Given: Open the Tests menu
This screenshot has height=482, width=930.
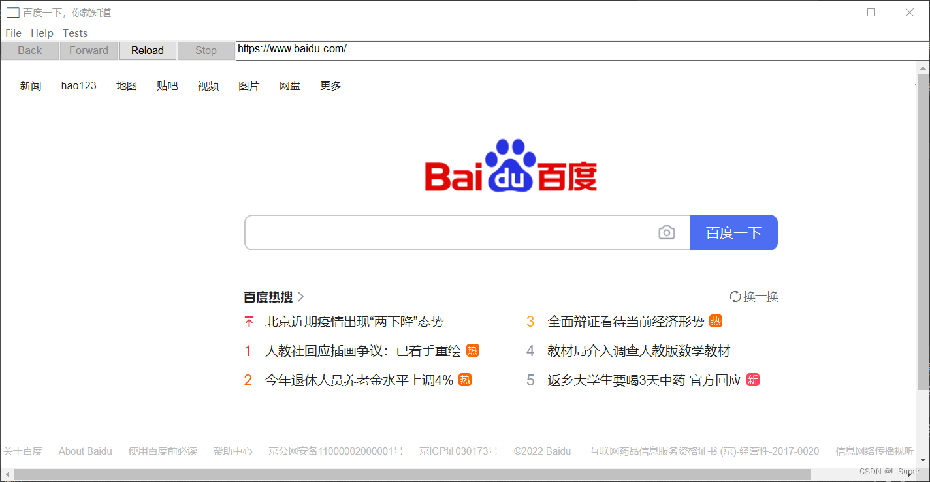Looking at the screenshot, I should coord(75,33).
